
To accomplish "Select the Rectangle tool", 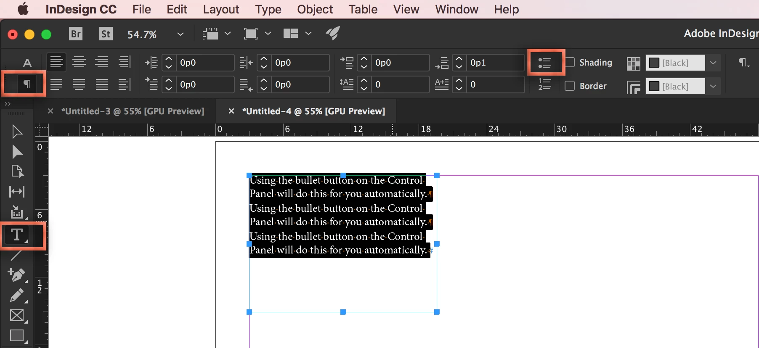I will tap(17, 336).
